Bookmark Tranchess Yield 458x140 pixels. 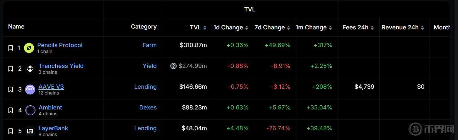[x=11, y=69]
